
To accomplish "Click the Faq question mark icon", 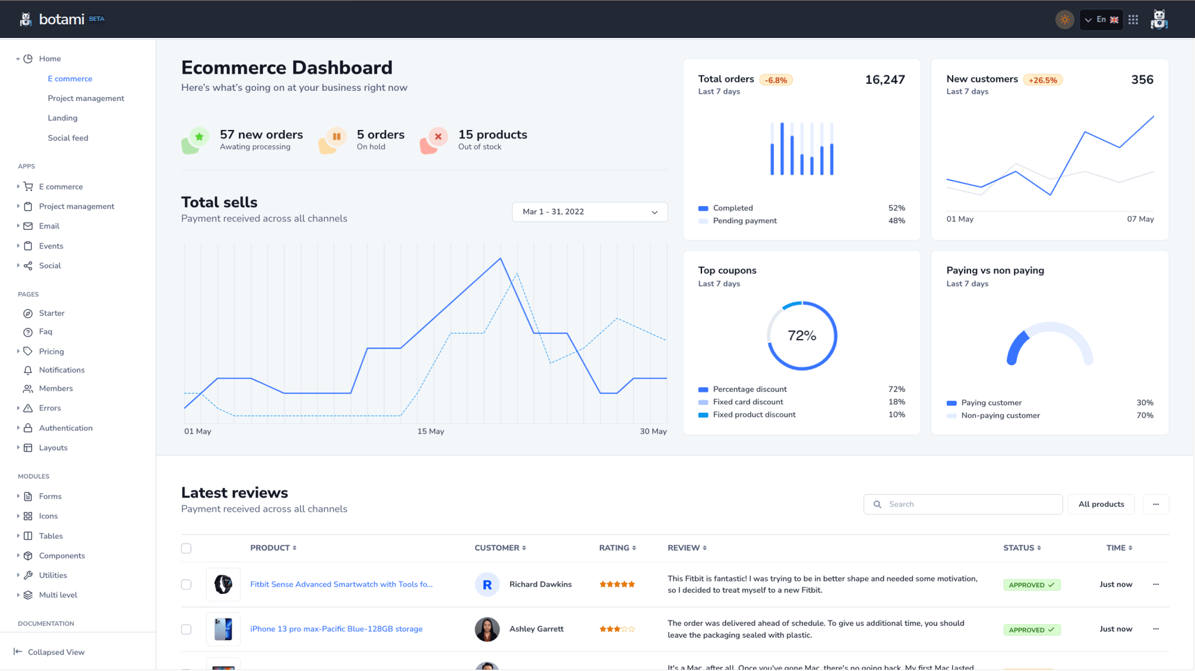I will click(28, 332).
